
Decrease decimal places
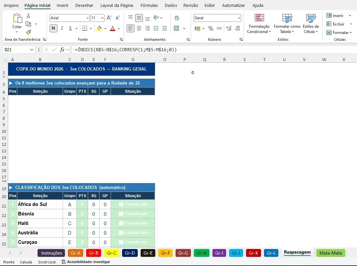[237, 28]
